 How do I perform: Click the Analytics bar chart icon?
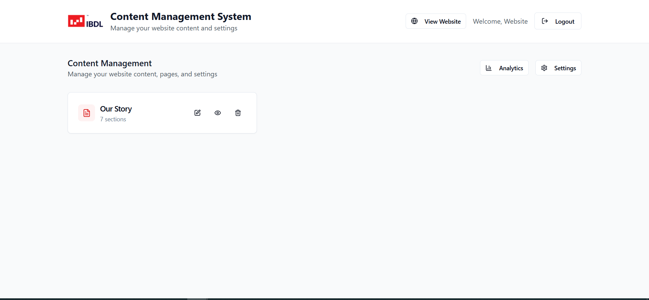coord(488,68)
